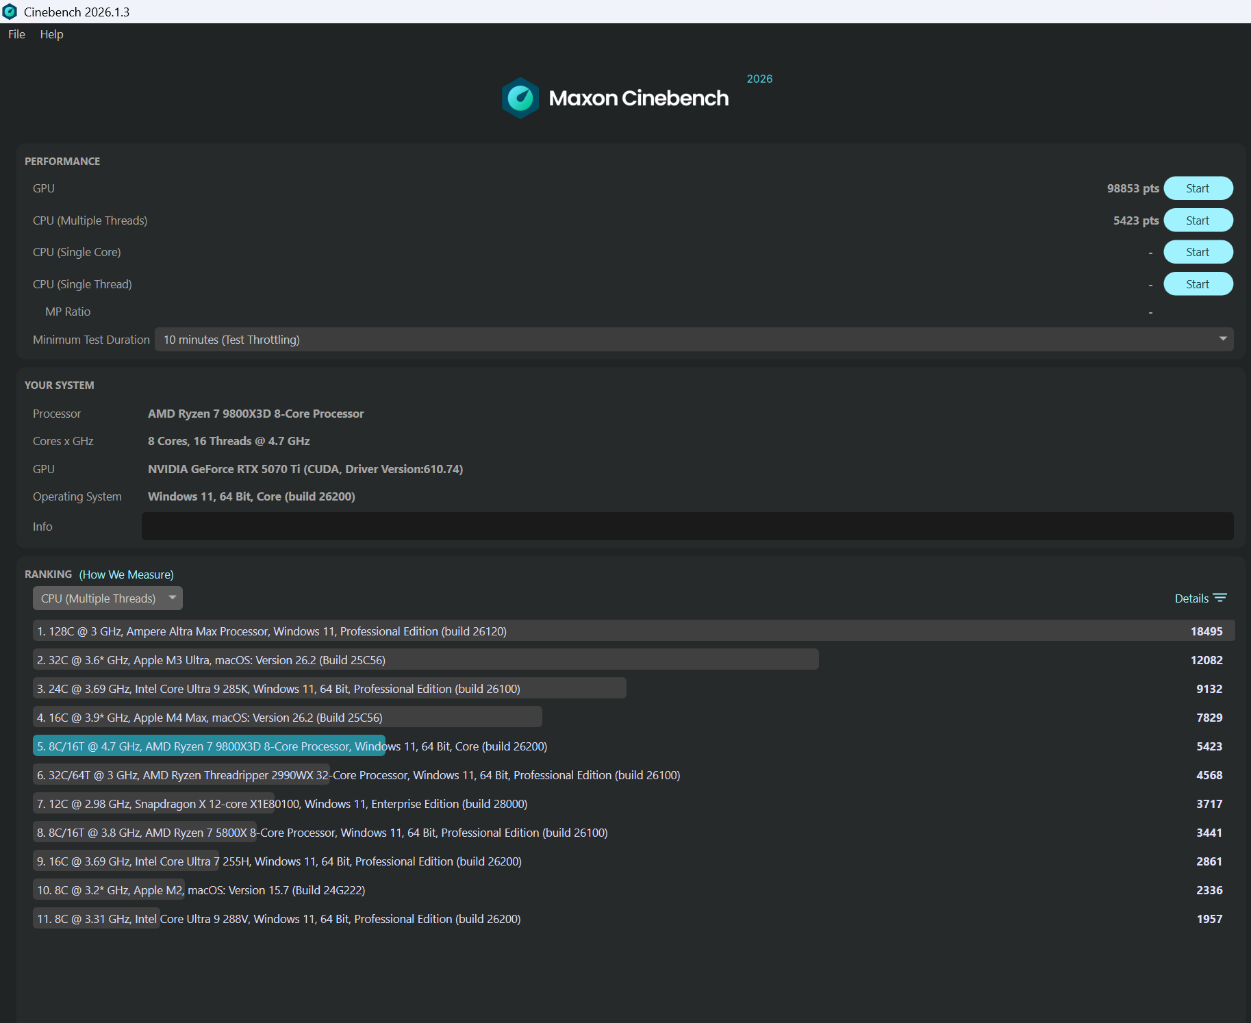1251x1023 pixels.
Task: Start the CPU (Single Thread) benchmark
Action: (1198, 284)
